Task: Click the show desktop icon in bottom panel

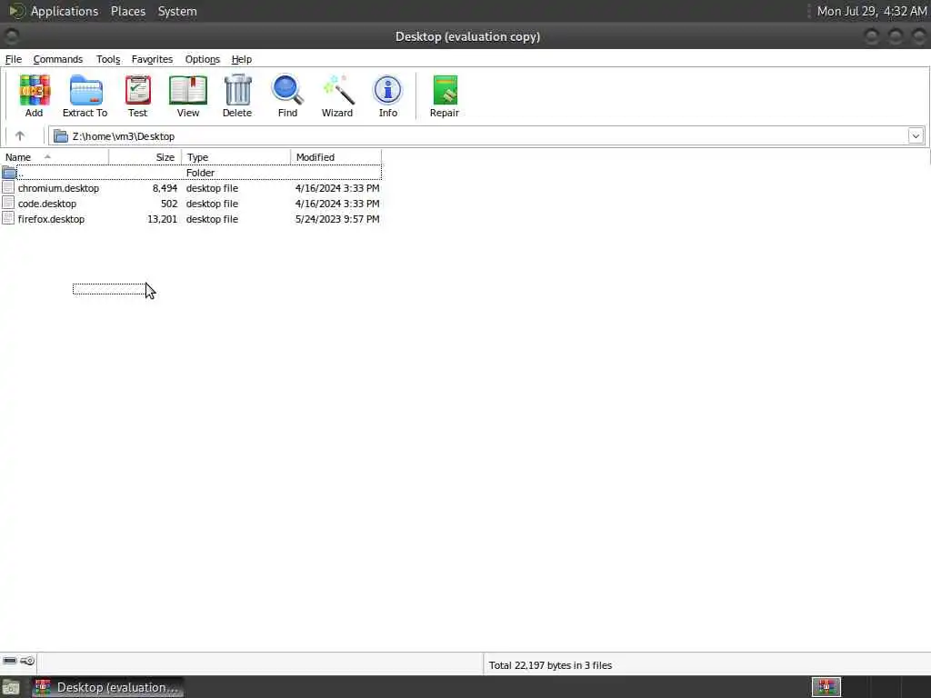Action: (11, 687)
